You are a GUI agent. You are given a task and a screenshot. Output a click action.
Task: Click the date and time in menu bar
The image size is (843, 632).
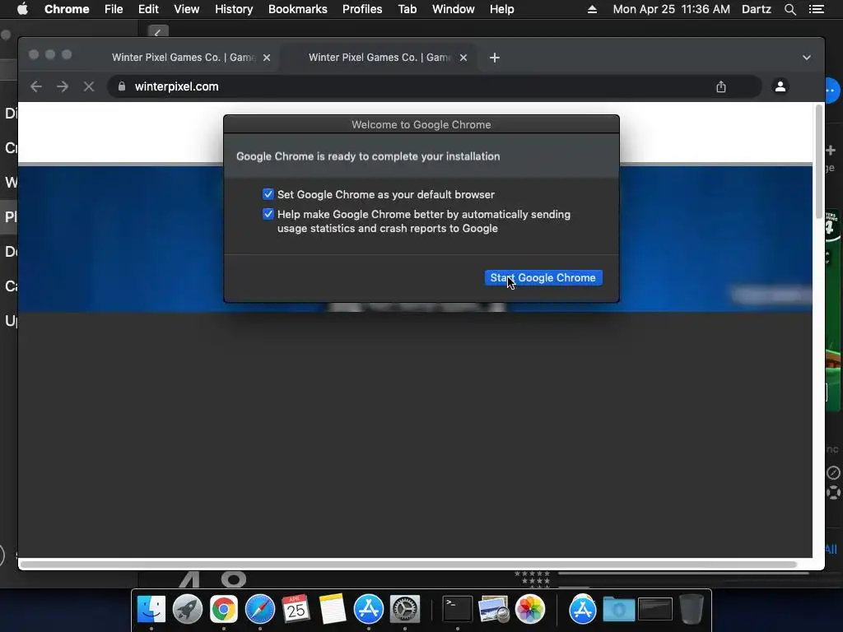point(672,9)
